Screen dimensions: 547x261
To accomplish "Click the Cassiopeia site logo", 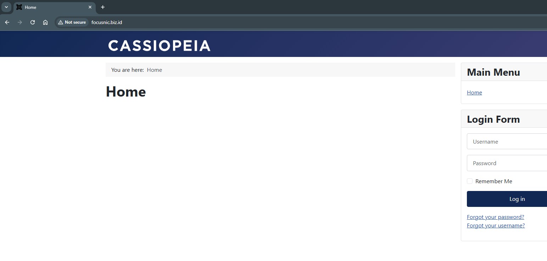I will point(159,46).
